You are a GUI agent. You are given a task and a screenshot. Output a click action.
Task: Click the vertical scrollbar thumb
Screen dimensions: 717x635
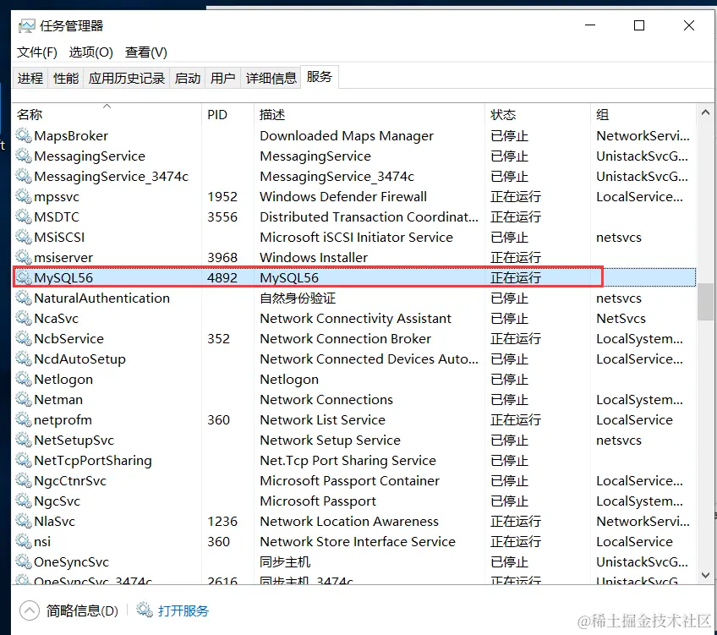[705, 302]
